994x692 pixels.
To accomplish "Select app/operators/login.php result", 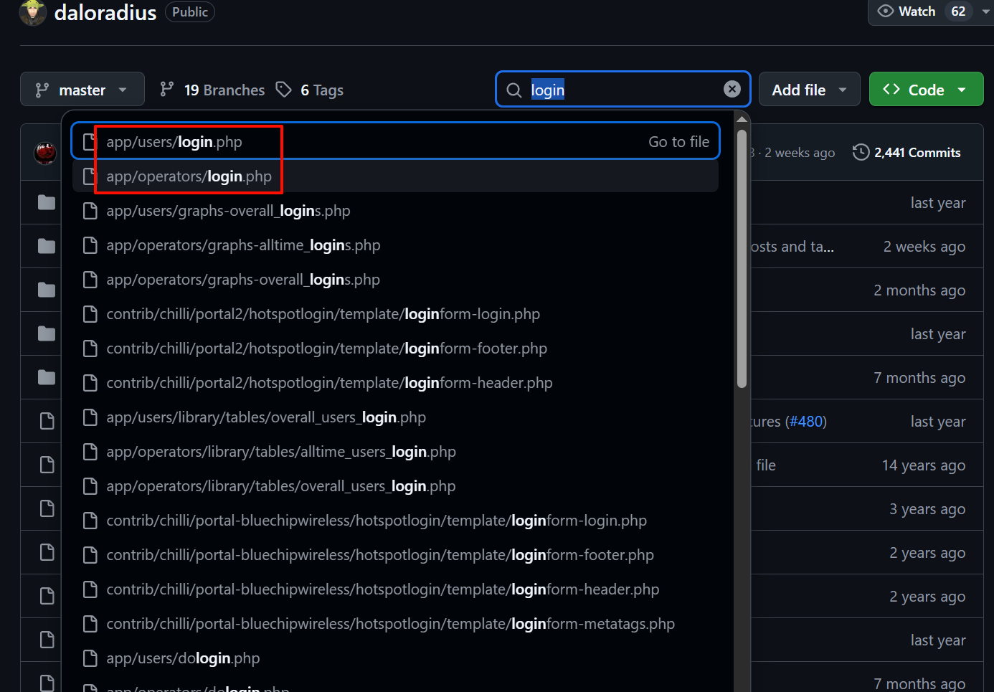I will (x=189, y=176).
